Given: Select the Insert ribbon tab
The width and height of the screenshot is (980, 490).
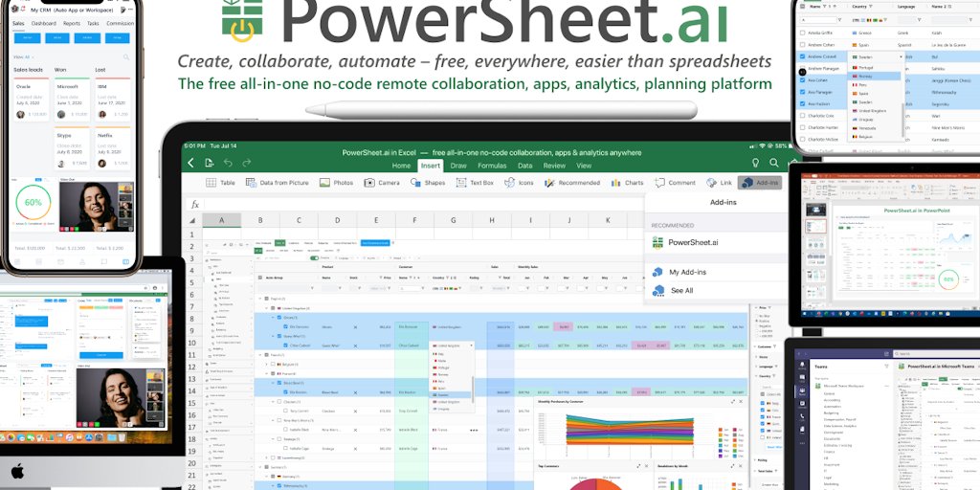Looking at the screenshot, I should (x=430, y=166).
